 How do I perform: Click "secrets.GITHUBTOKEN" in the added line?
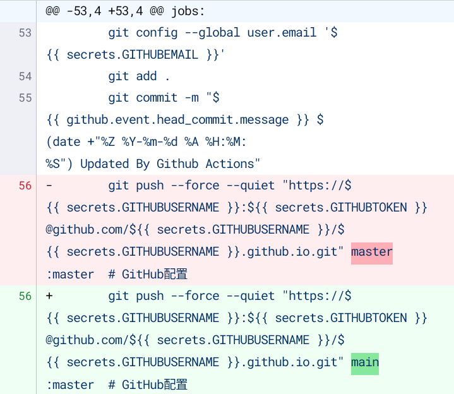pyautogui.click(x=341, y=318)
